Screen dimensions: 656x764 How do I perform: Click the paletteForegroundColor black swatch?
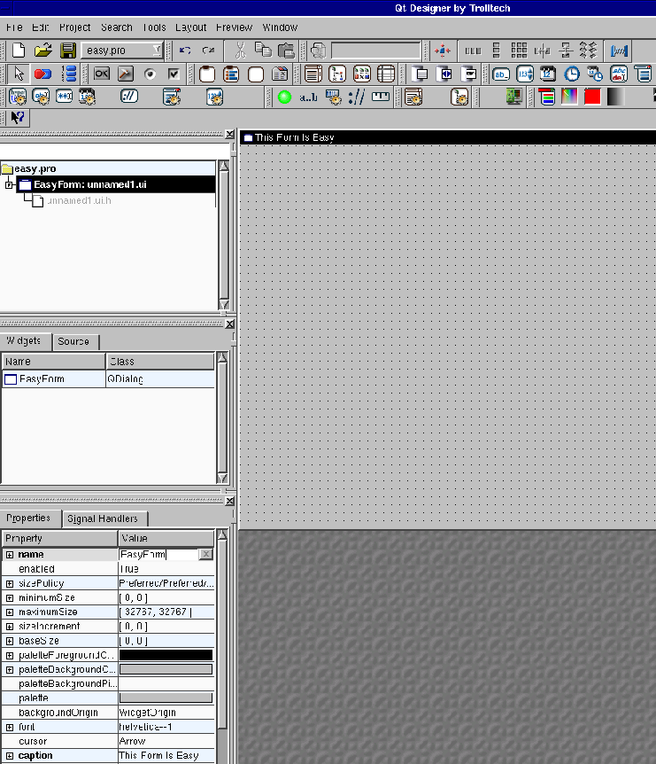click(x=166, y=655)
